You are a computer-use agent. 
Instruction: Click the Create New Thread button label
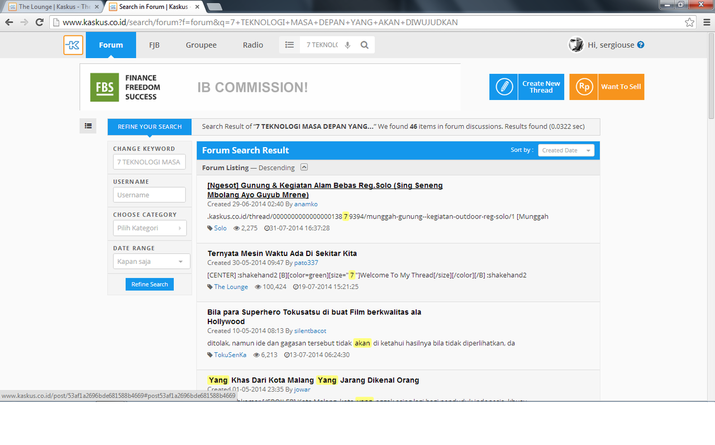point(541,87)
